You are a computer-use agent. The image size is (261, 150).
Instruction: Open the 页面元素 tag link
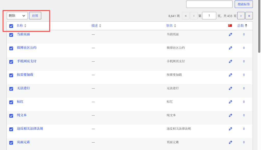click(x=23, y=142)
